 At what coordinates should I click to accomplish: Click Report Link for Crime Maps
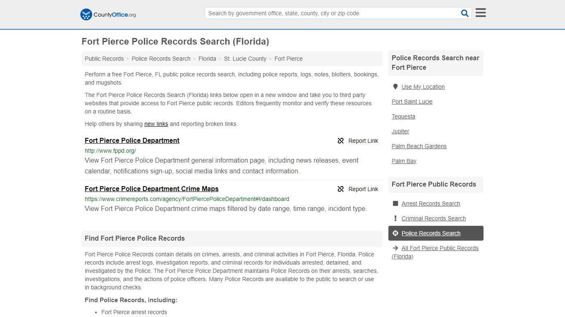358,189
